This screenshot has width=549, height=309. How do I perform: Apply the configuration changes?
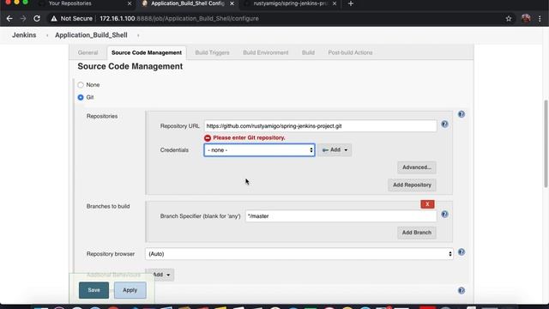(x=130, y=290)
